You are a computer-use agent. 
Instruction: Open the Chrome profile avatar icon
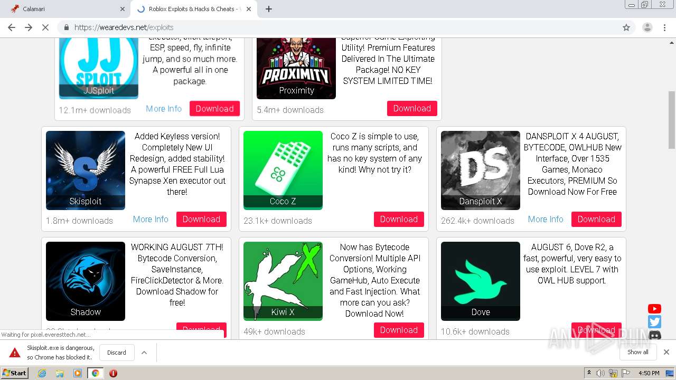point(647,27)
